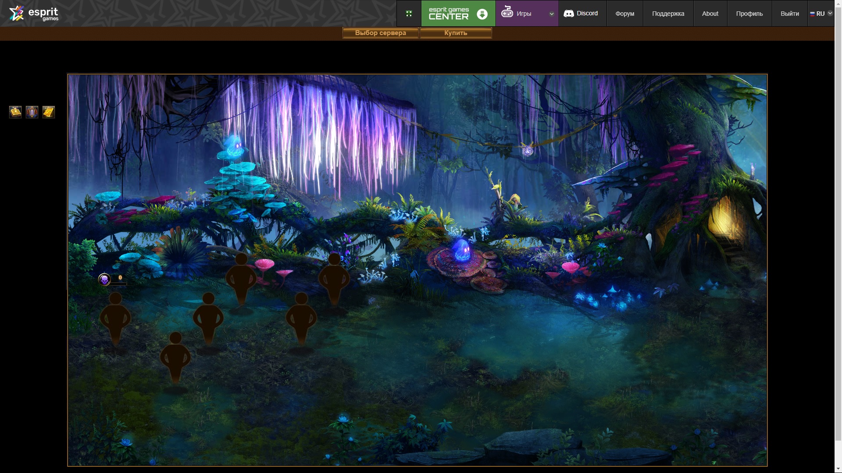Click the 0 counter beside the skull
Image resolution: width=842 pixels, height=473 pixels.
[x=120, y=278]
